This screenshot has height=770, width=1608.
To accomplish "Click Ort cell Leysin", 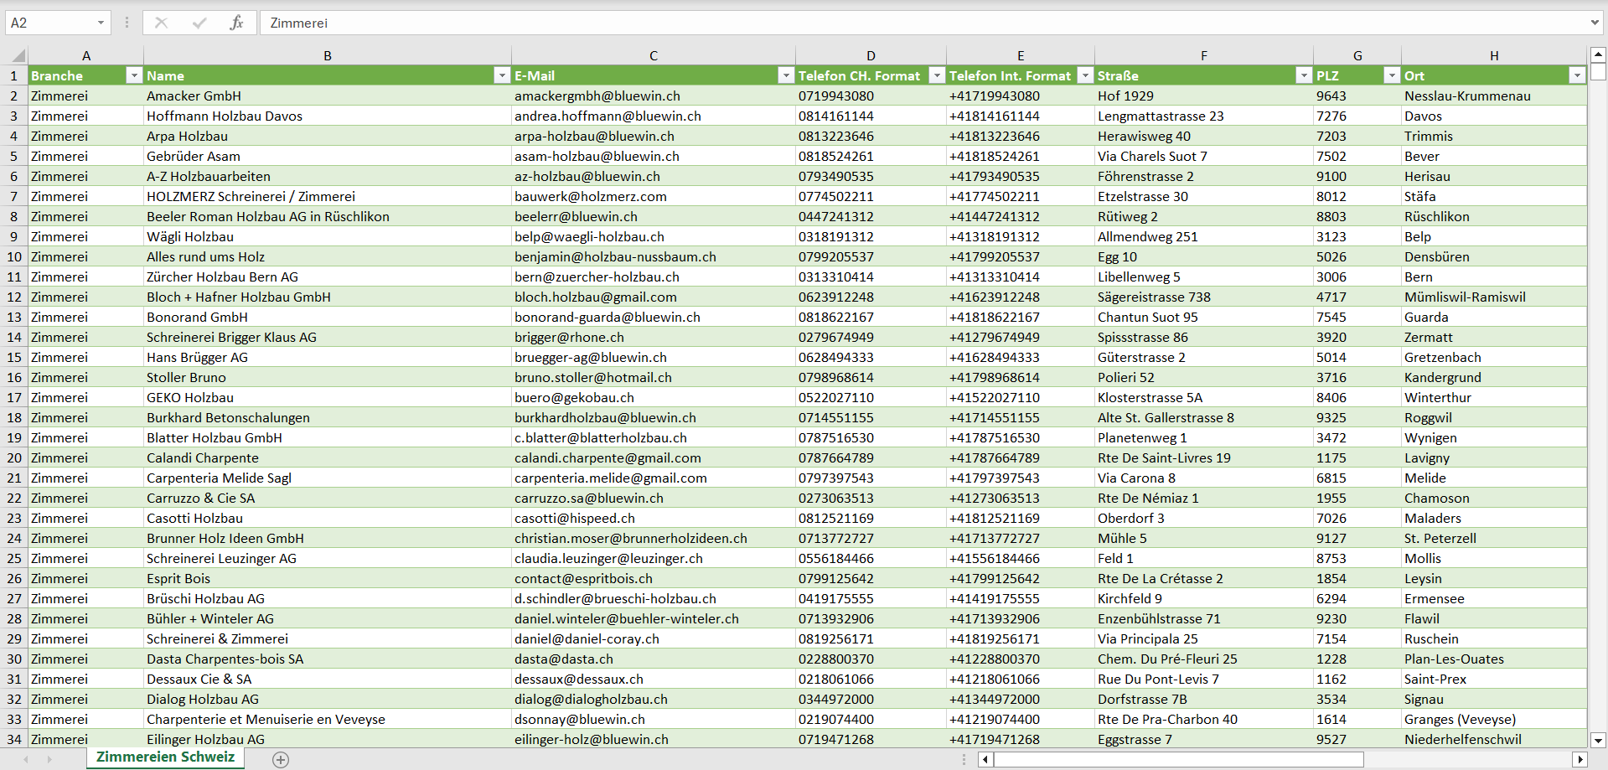I will pyautogui.click(x=1494, y=578).
